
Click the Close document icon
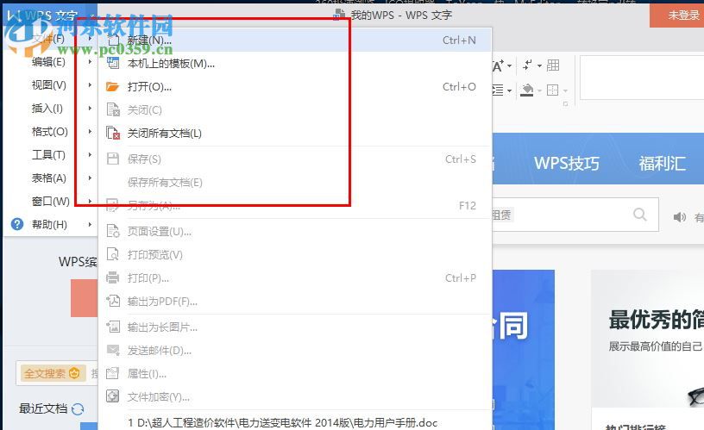click(x=113, y=109)
